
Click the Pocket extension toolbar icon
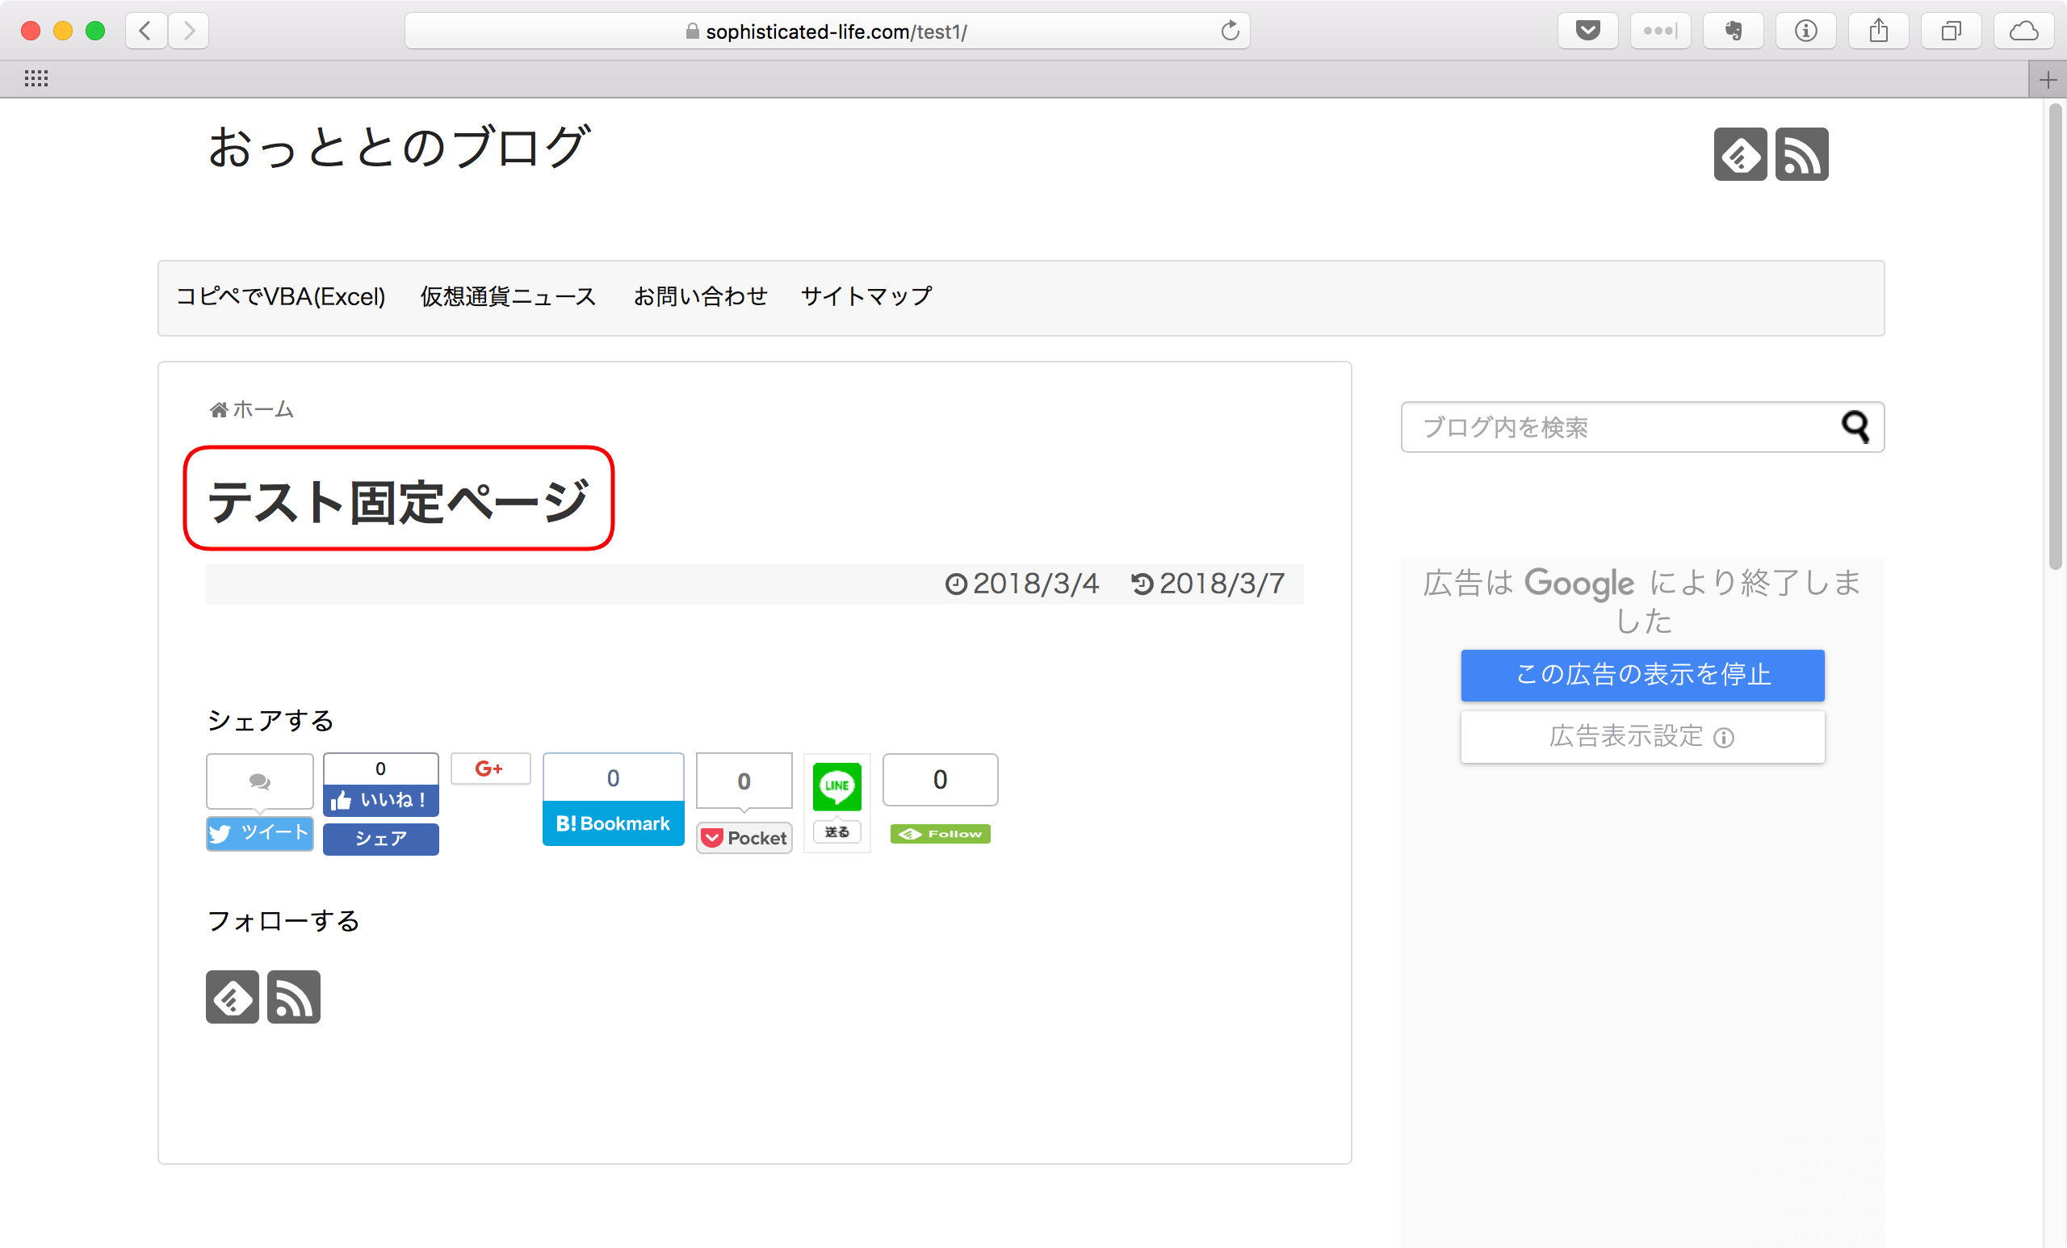pyautogui.click(x=1587, y=31)
